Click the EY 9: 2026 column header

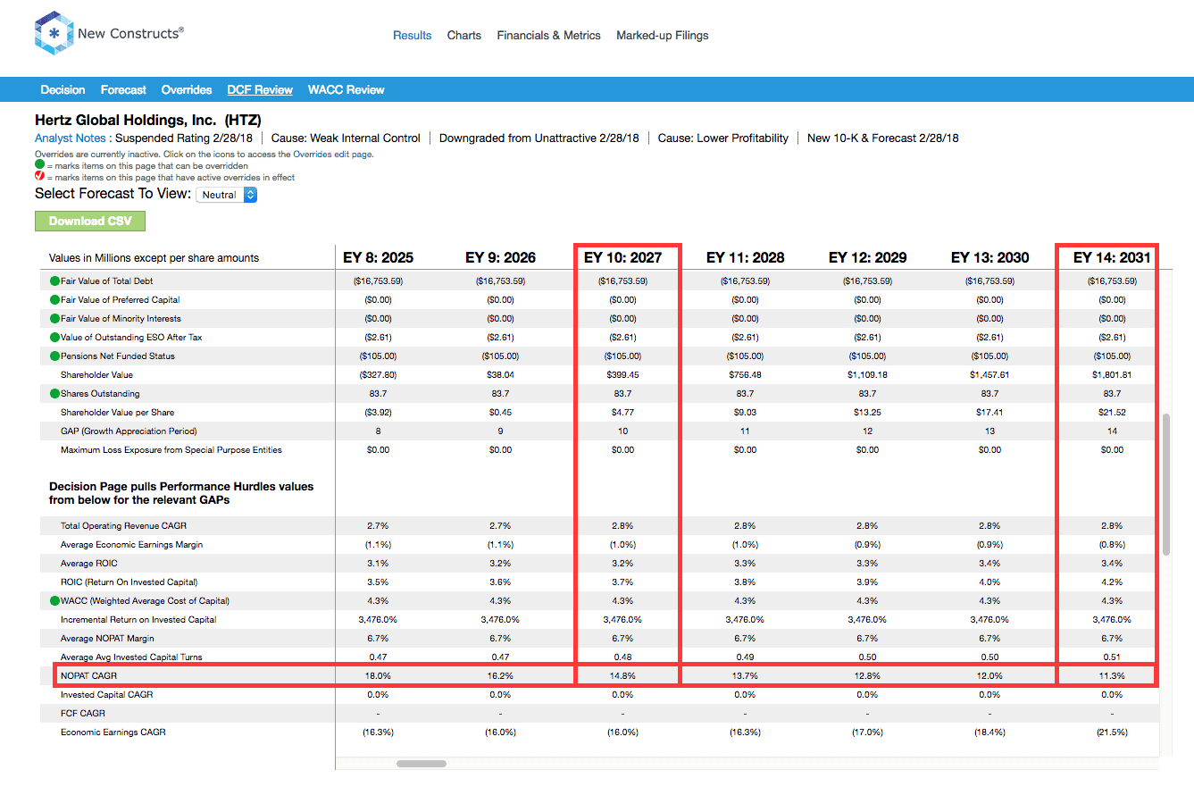pyautogui.click(x=500, y=257)
